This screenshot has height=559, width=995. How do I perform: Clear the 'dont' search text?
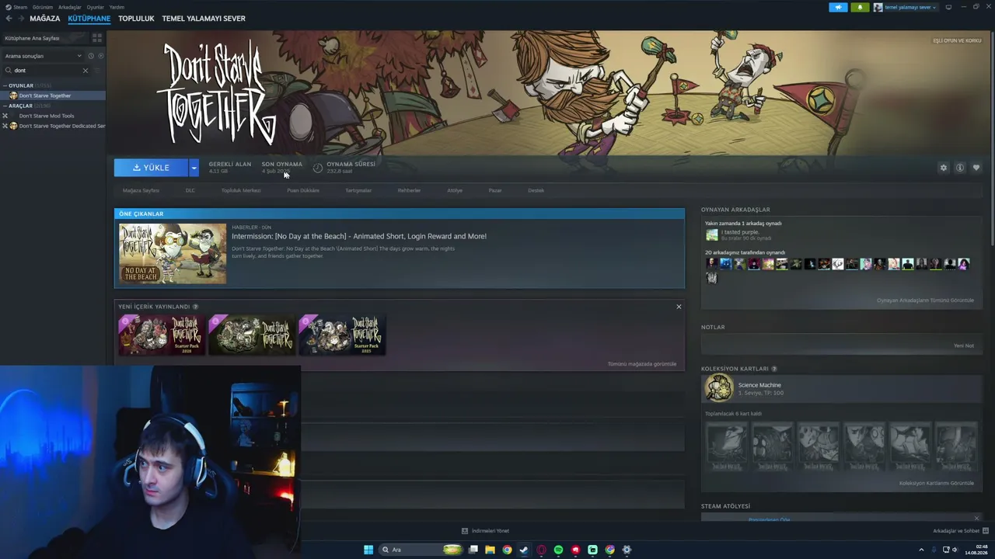click(x=86, y=71)
